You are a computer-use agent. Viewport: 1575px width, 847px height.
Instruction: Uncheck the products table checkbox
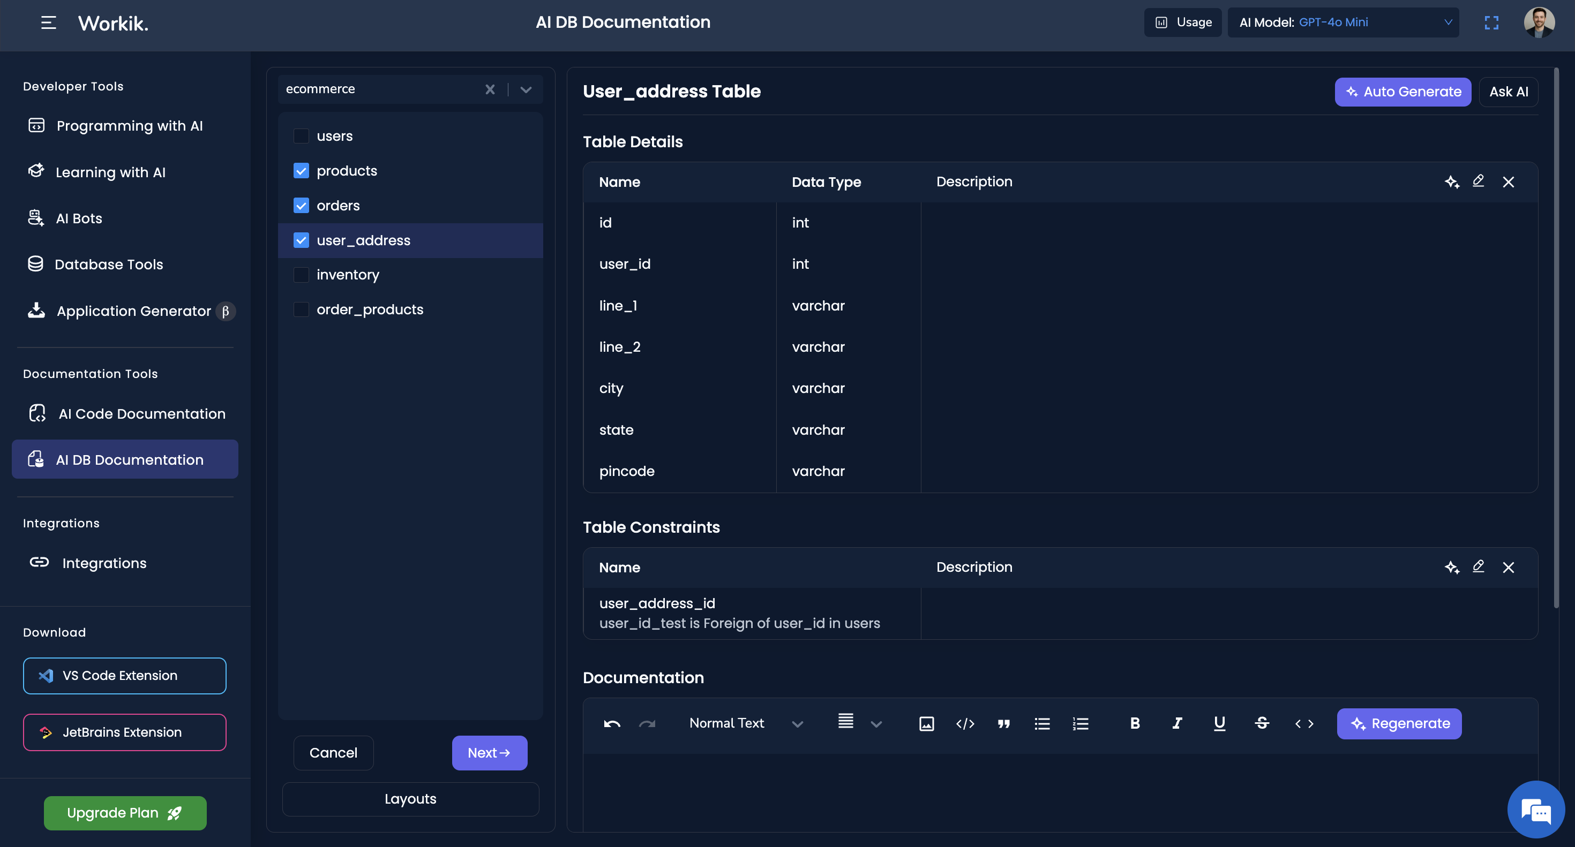(302, 170)
